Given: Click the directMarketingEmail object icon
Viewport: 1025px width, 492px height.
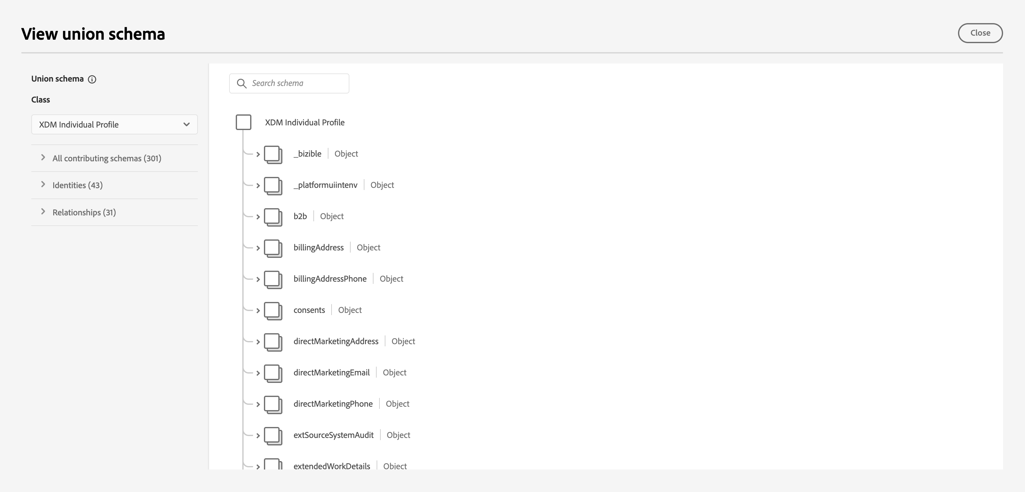Looking at the screenshot, I should tap(273, 373).
